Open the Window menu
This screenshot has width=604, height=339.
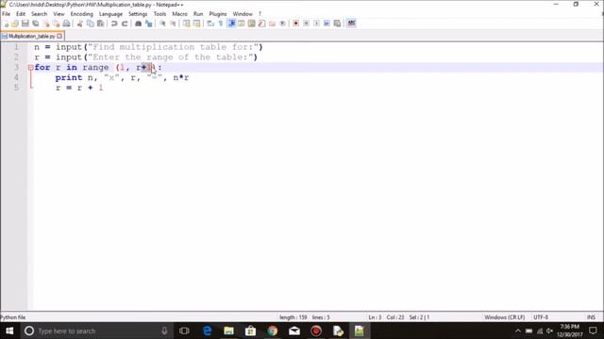[243, 14]
